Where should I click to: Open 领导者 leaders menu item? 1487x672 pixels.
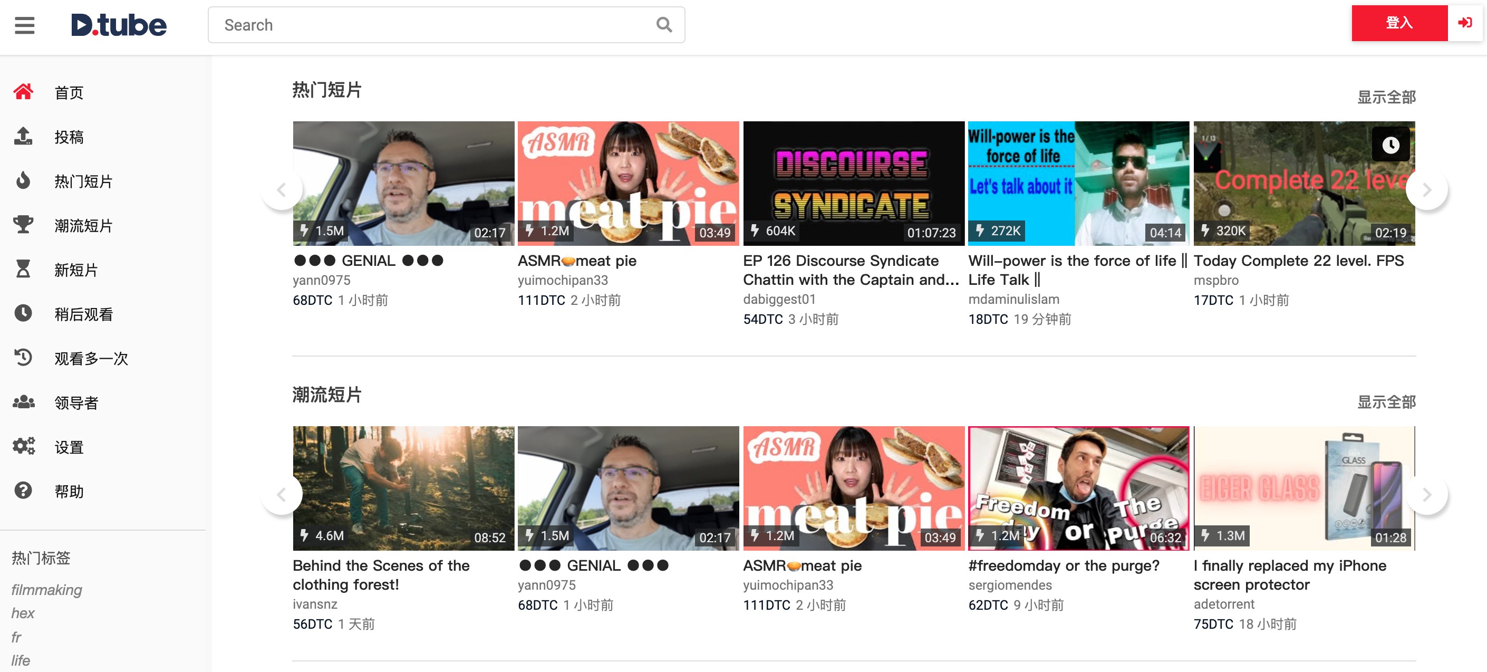pos(75,402)
